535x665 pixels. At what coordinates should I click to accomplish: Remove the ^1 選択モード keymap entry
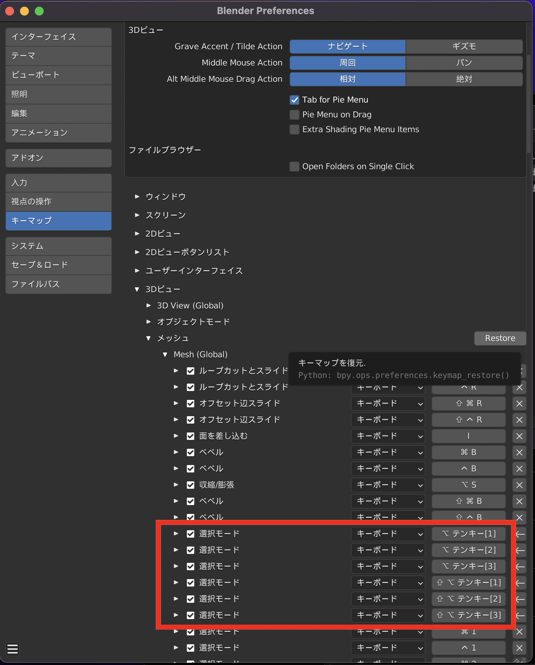(519, 648)
